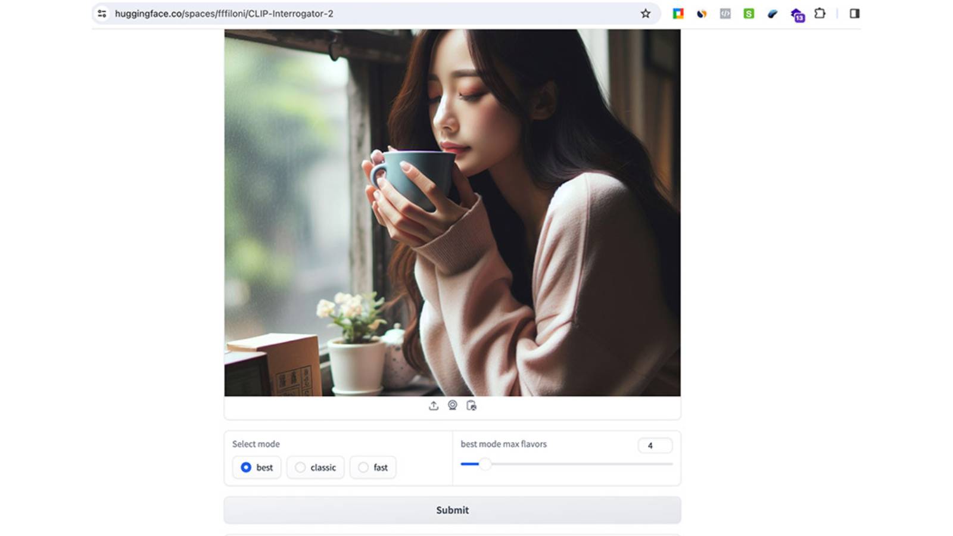Open the browser side panel icon

854,13
